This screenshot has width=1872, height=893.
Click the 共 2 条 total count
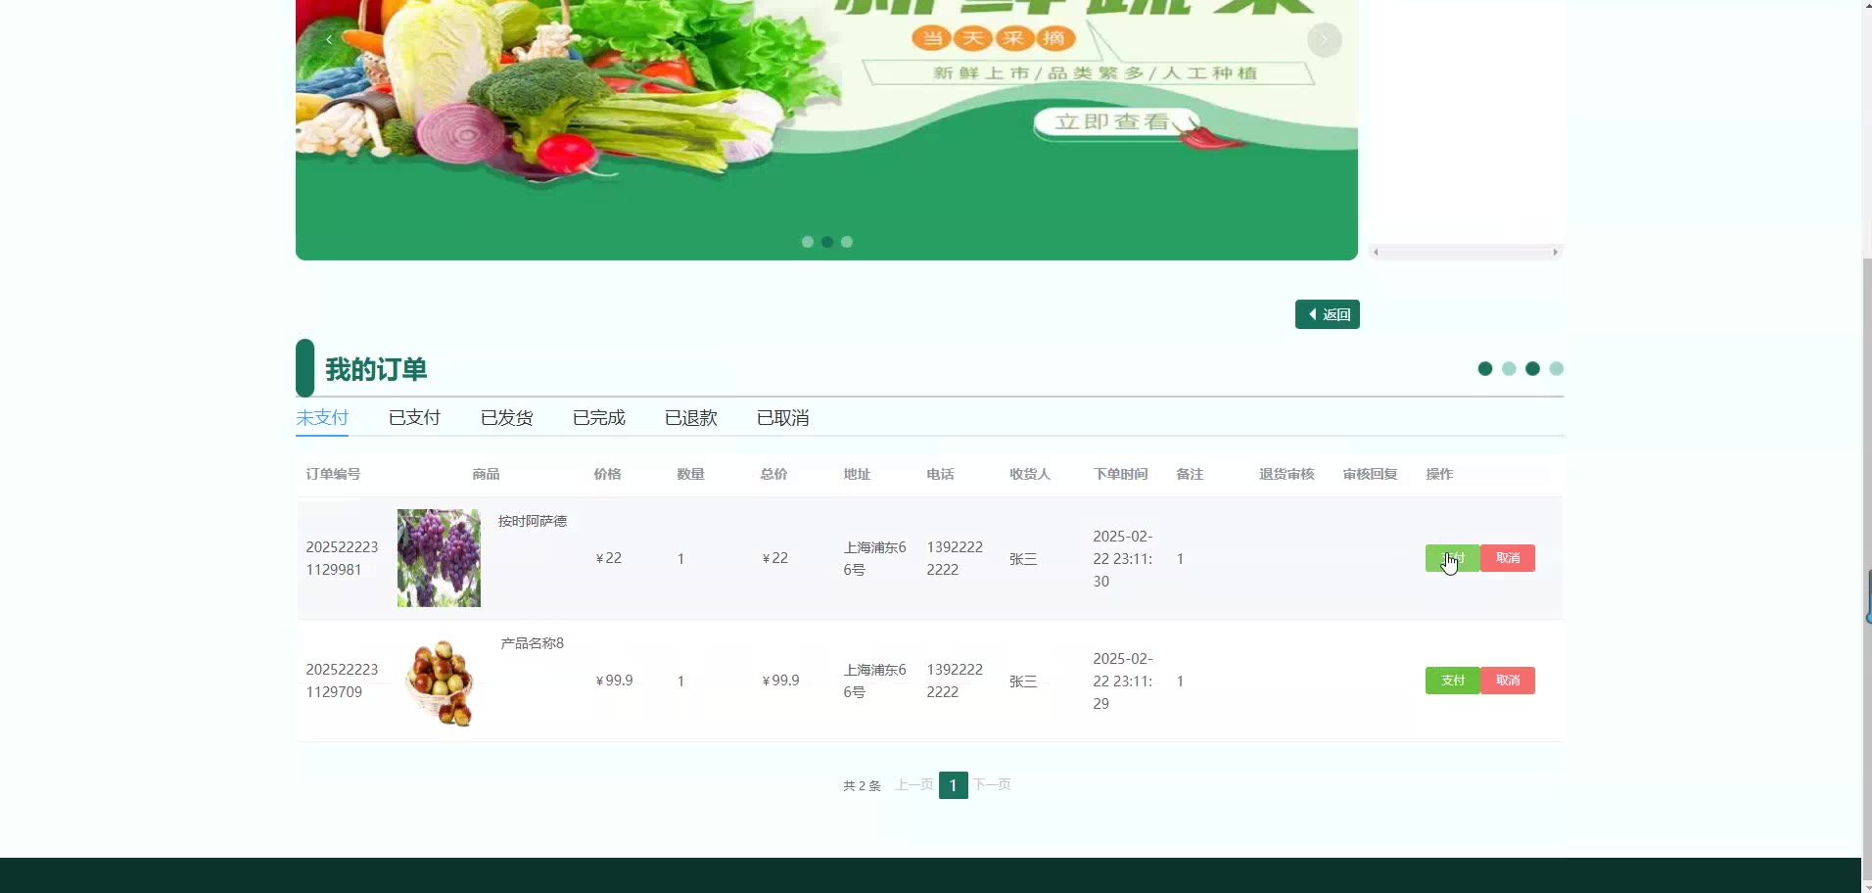coord(862,785)
